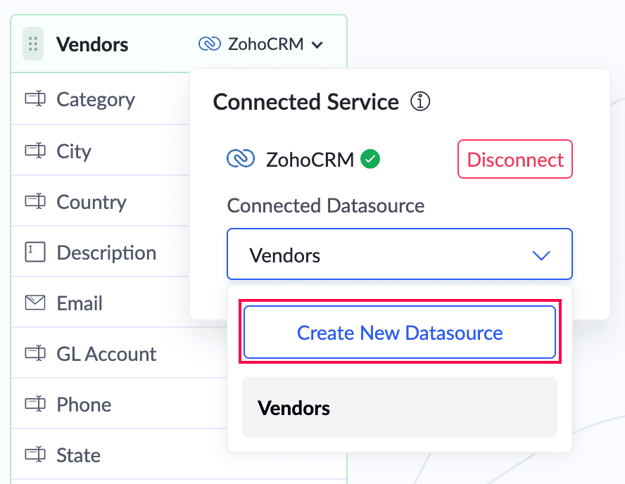This screenshot has height=484, width=625.
Task: Click the Connected Service heading
Action: pos(305,101)
